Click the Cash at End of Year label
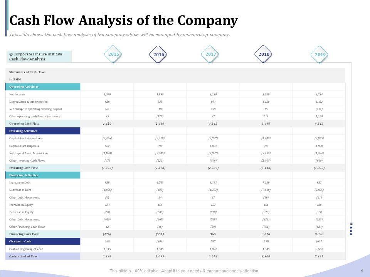Viewport: 370px width, 277px height. (24, 256)
